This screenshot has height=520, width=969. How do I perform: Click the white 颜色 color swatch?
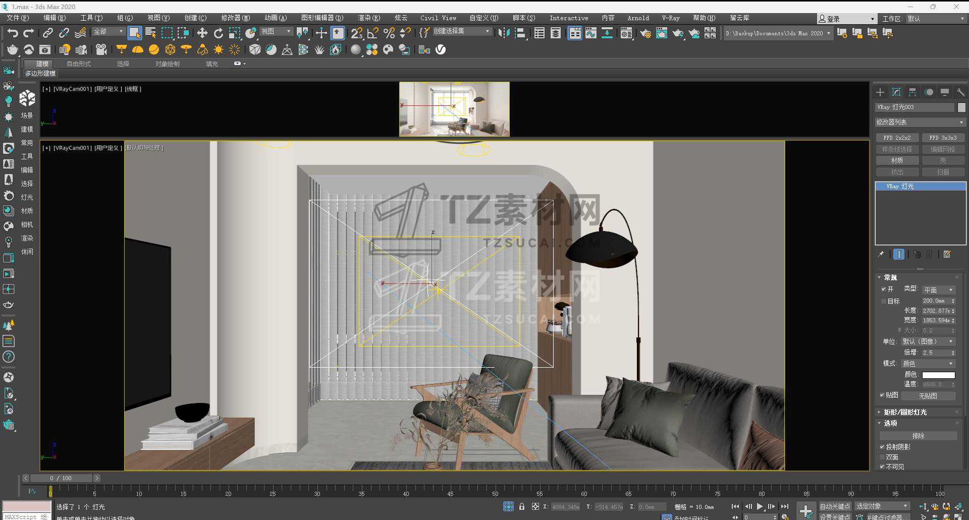pos(938,375)
